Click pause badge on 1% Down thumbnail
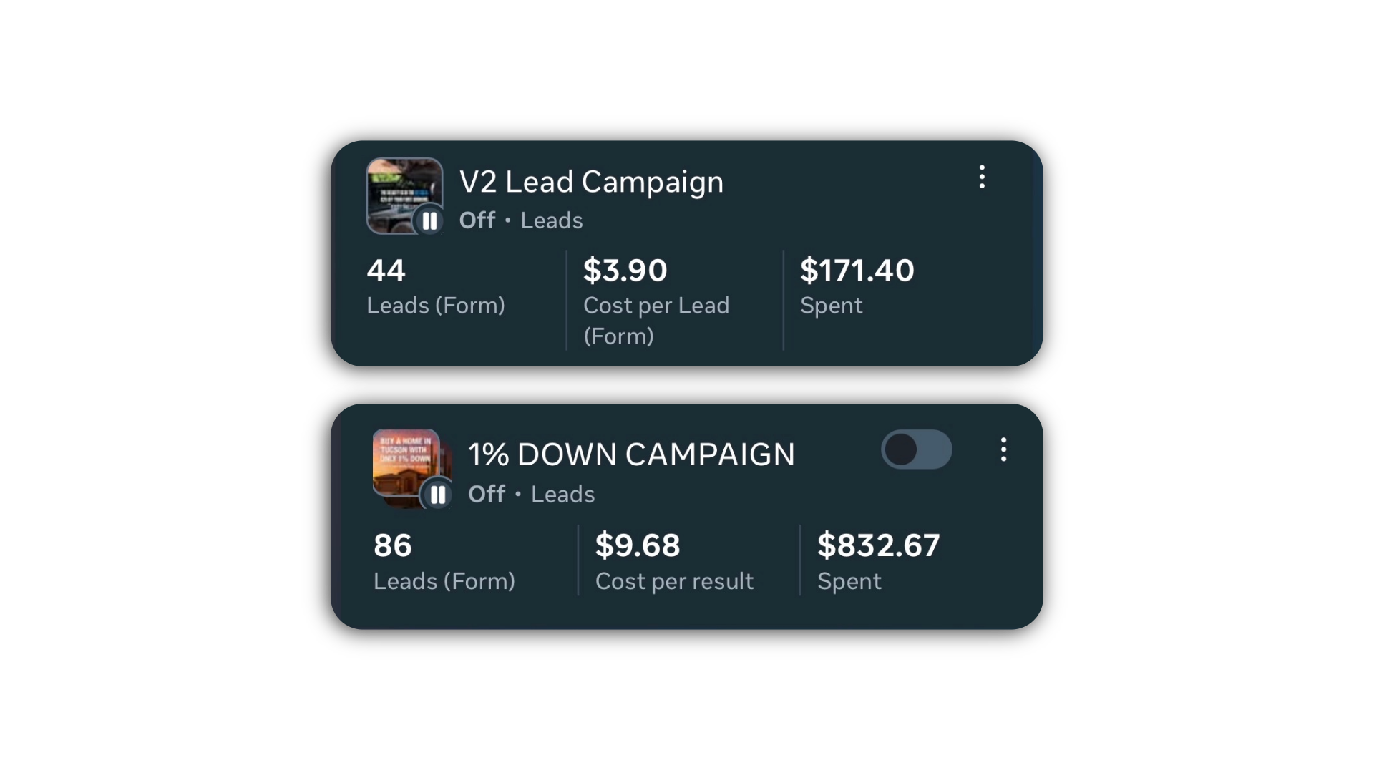Viewport: 1374px width, 773px height. [438, 495]
